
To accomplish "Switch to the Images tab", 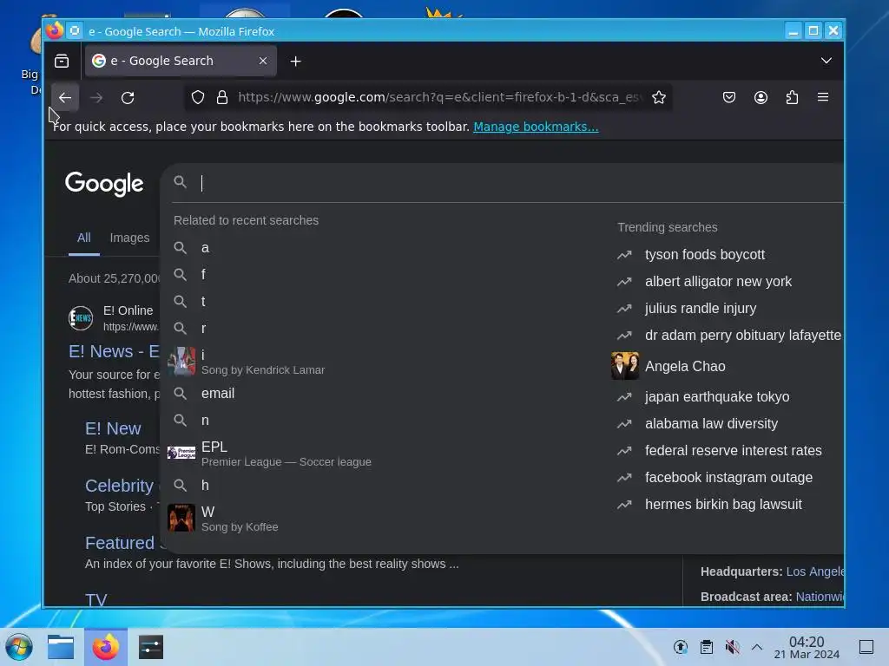I will (x=130, y=238).
